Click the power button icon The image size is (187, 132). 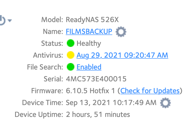pyautogui.click(x=2, y=20)
